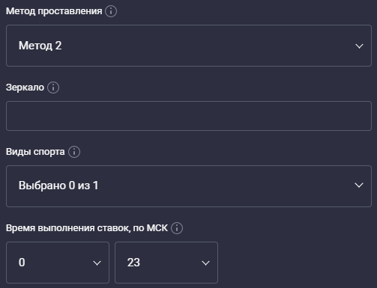Click the Время выполнения ставок, по МСК label
This screenshot has width=377, height=288.
[87, 228]
